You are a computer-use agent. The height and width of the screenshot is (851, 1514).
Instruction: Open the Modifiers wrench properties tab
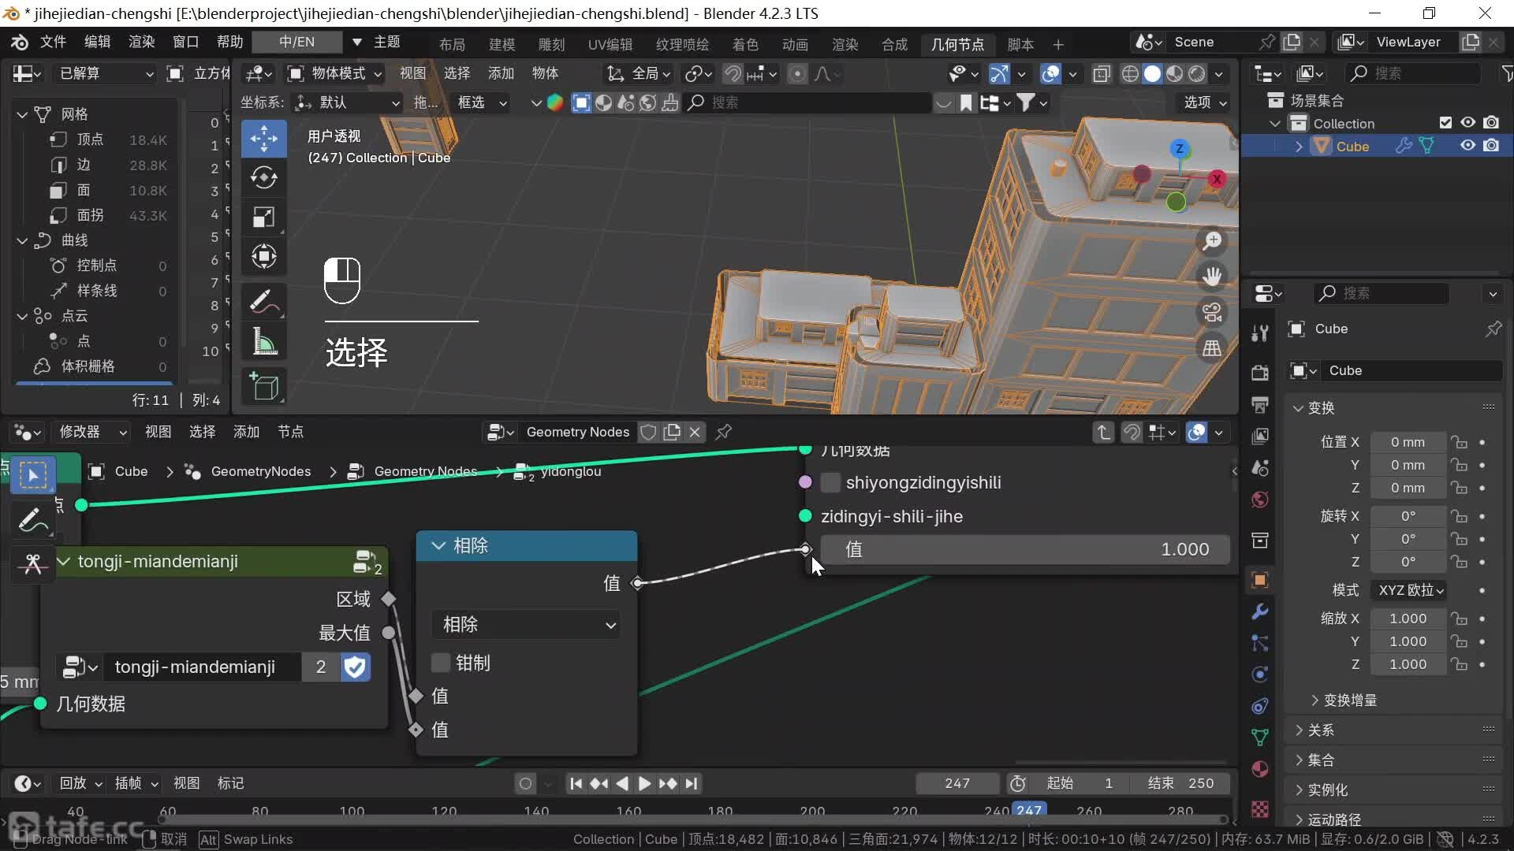(1259, 611)
